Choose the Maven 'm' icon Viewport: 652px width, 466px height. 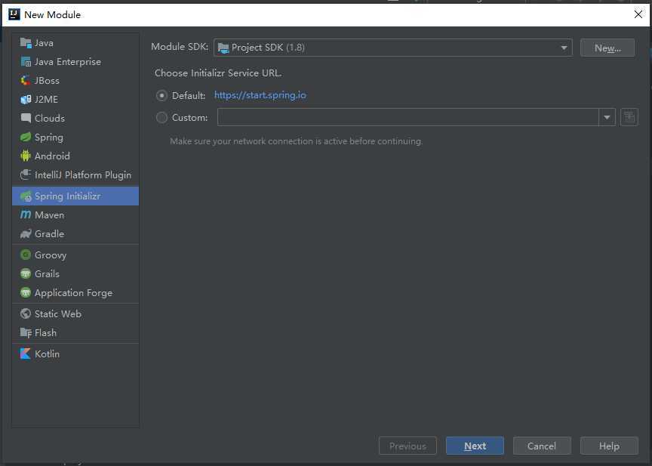pyautogui.click(x=26, y=214)
